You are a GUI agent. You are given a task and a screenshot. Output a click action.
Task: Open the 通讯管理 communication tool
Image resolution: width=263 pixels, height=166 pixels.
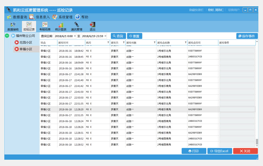pos(77,27)
